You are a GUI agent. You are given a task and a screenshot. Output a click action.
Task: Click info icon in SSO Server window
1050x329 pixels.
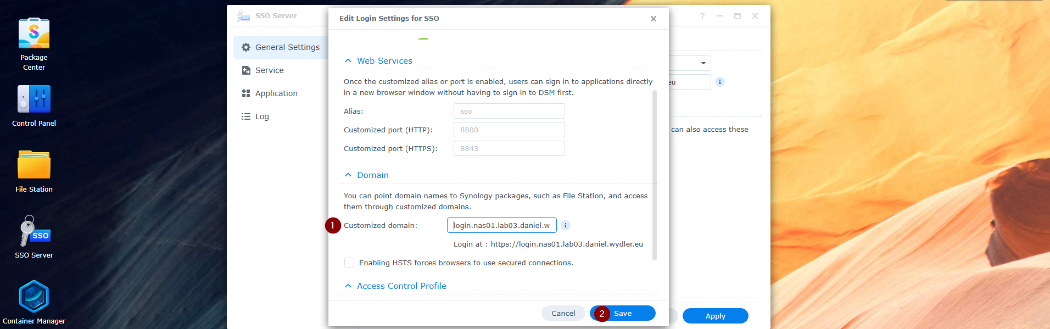click(720, 82)
